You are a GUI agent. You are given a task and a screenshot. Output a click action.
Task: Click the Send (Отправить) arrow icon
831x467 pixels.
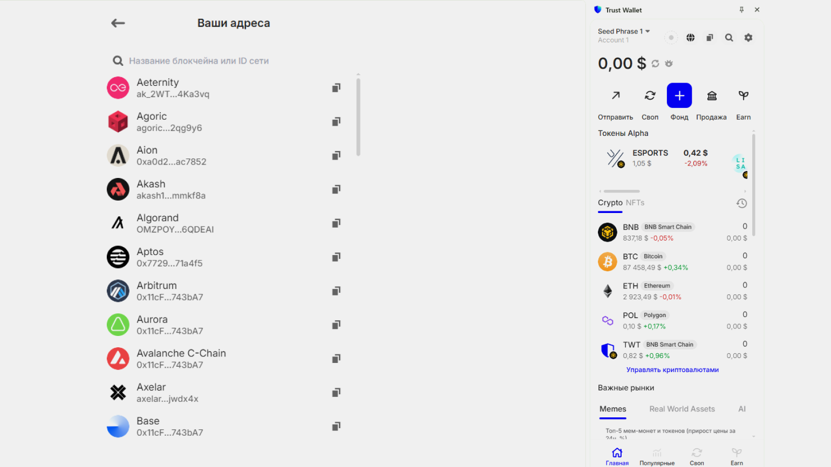tap(615, 96)
